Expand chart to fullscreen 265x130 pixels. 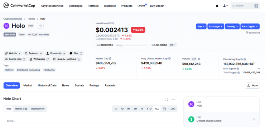click(x=166, y=100)
